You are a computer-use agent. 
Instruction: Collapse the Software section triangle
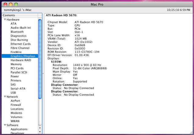5,125
